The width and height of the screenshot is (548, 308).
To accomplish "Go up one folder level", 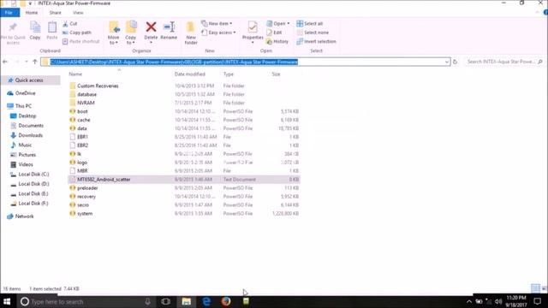I will pos(34,62).
